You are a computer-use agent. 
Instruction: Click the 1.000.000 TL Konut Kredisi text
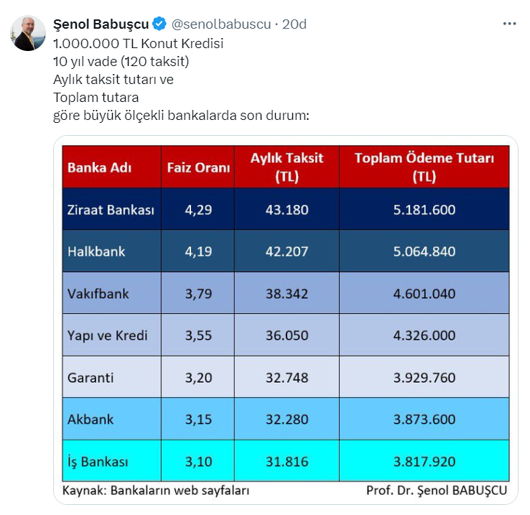(139, 43)
